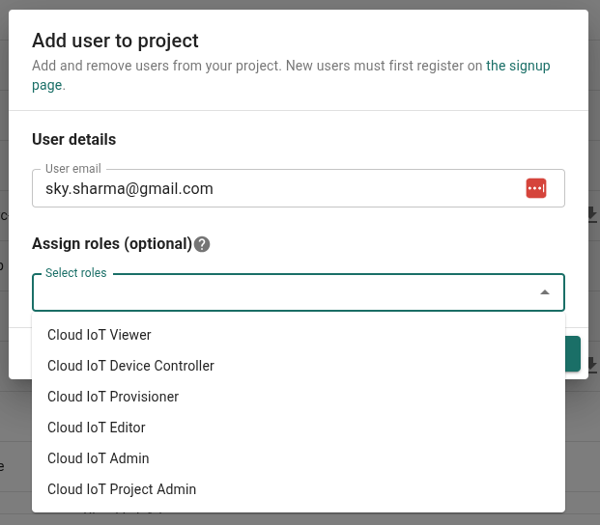Click the 'Add user to project' title
Viewport: 600px width, 525px height.
click(115, 41)
